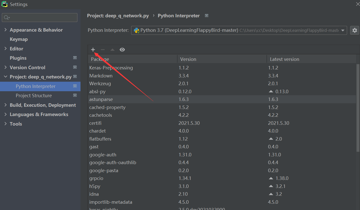Screen dimensions: 360x210
Task: Click the settings search input field
Action: (40, 18)
